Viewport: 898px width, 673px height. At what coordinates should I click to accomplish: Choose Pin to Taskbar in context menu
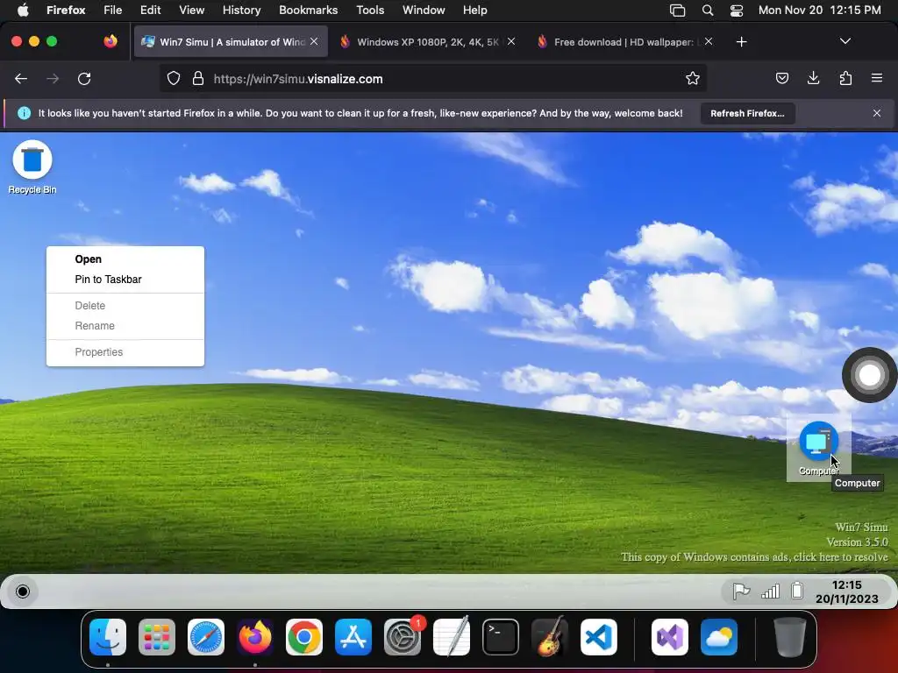[108, 280]
